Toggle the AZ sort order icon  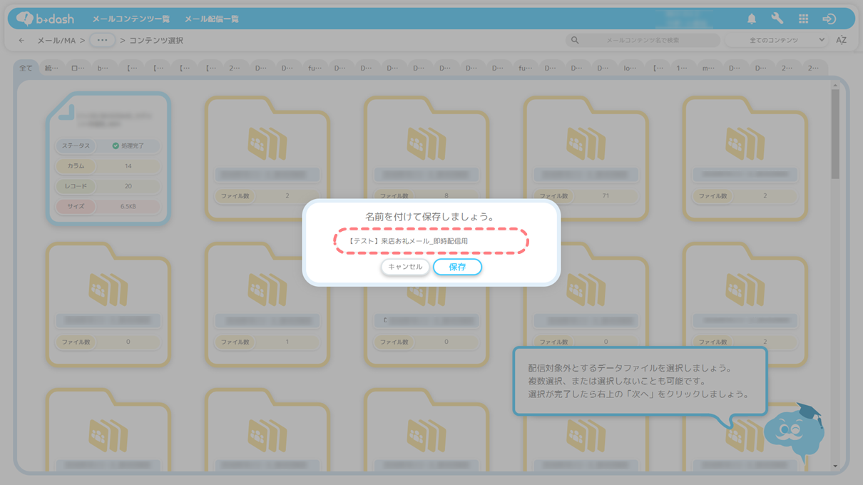point(842,41)
